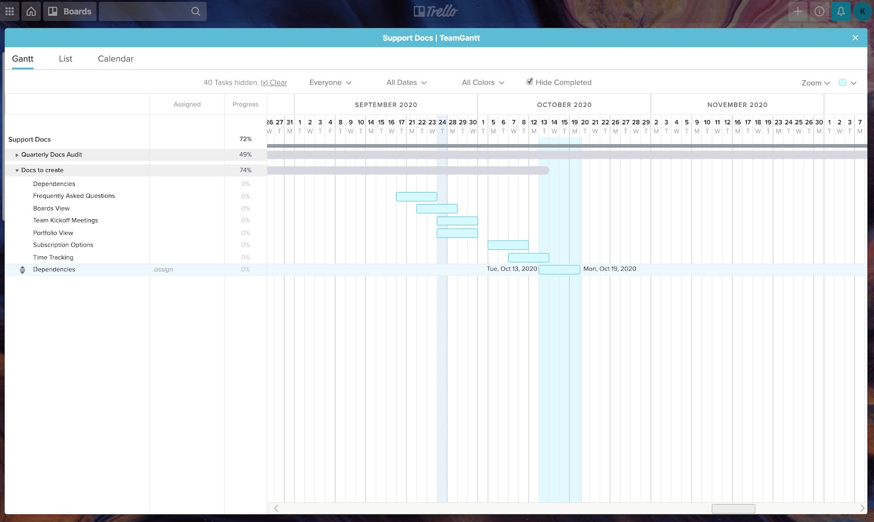Click the NOVEMBER 2020 month header
This screenshot has height=522, width=874.
click(x=737, y=105)
